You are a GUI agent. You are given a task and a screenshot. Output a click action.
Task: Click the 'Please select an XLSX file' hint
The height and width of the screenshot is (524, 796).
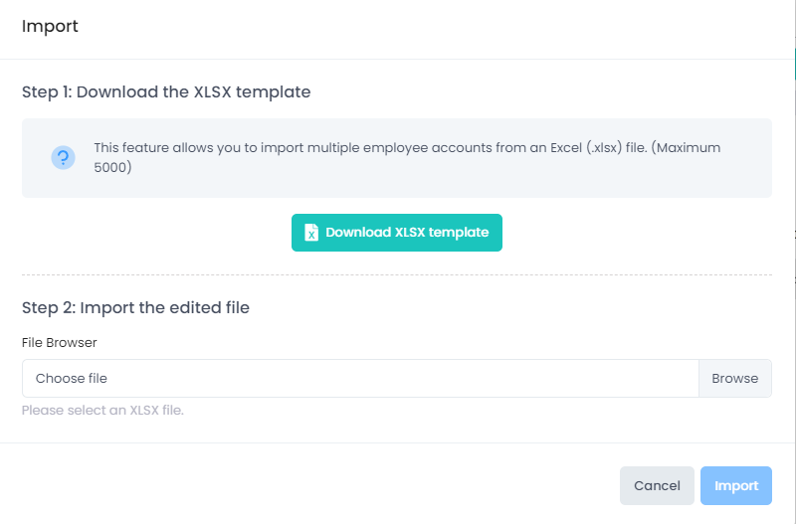pyautogui.click(x=102, y=410)
